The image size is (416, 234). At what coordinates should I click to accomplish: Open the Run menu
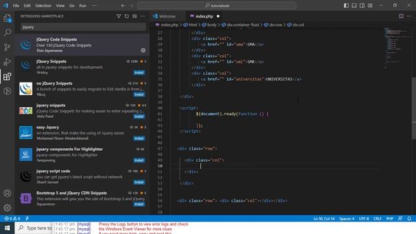tap(83, 6)
